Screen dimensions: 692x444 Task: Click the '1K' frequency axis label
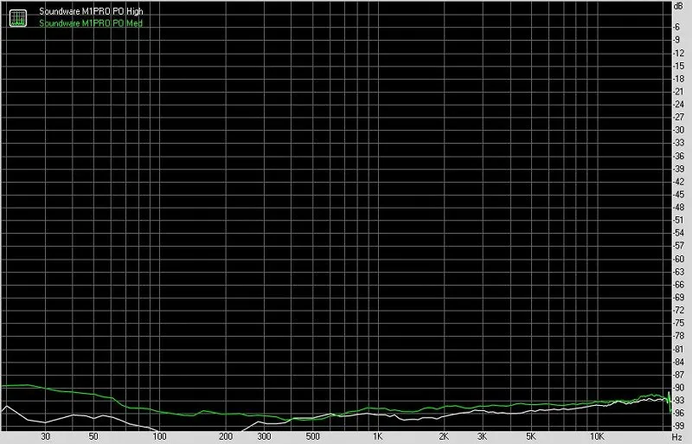(x=377, y=436)
